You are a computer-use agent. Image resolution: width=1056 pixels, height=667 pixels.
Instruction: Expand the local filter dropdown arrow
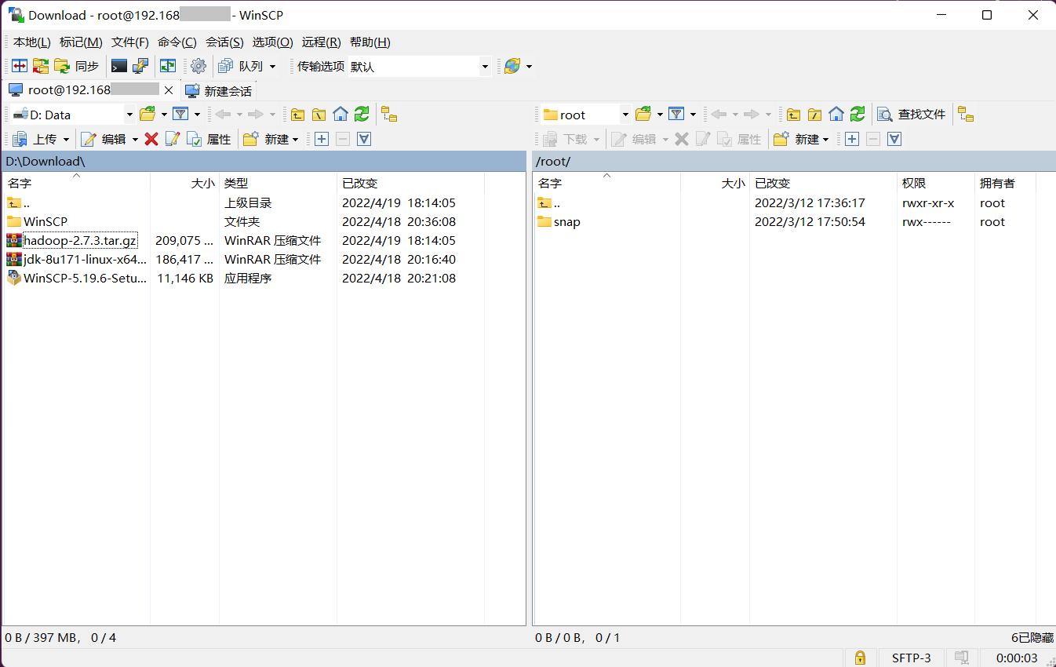point(197,115)
